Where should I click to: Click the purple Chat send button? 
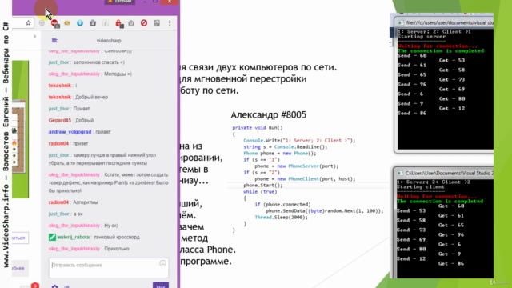point(161,286)
